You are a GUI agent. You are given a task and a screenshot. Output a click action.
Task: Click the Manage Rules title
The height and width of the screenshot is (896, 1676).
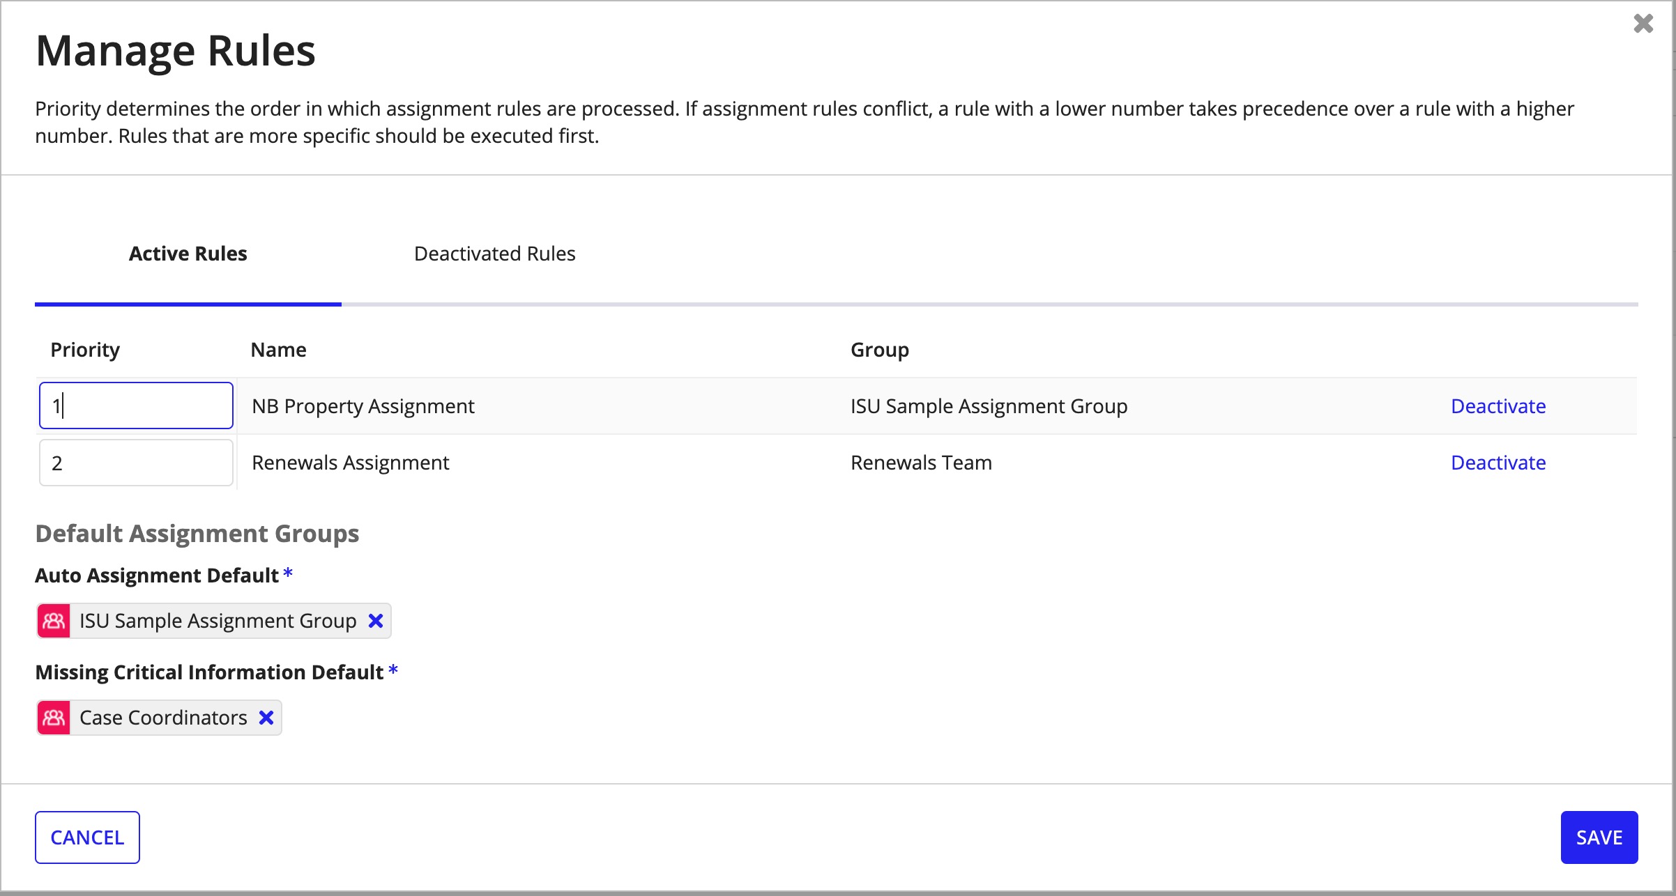pyautogui.click(x=176, y=51)
